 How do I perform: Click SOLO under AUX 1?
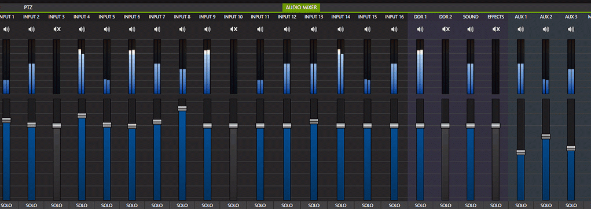coord(520,205)
